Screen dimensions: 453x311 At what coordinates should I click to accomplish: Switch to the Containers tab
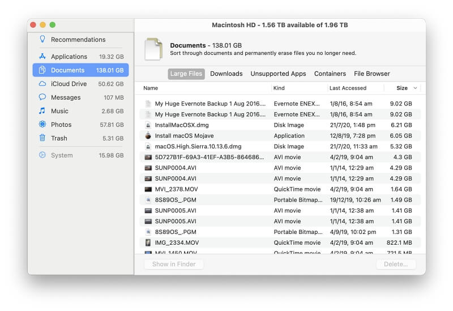(x=330, y=74)
